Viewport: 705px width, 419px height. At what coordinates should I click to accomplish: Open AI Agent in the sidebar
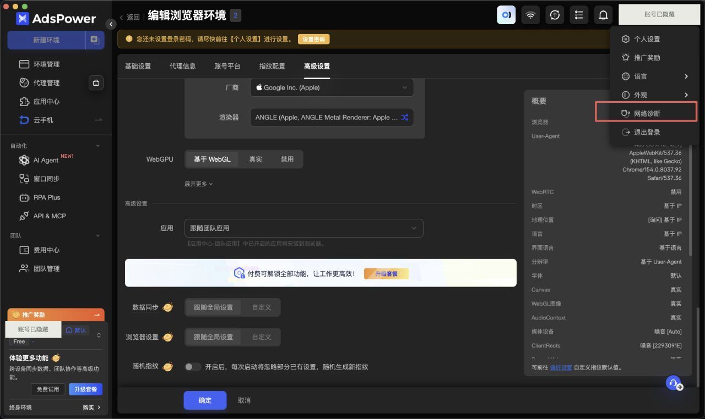click(x=46, y=160)
